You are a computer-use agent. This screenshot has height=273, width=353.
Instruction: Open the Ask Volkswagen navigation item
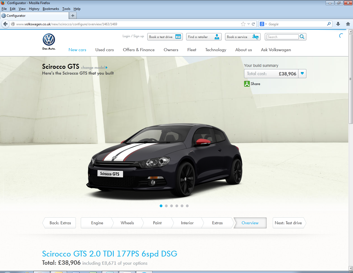tap(276, 50)
